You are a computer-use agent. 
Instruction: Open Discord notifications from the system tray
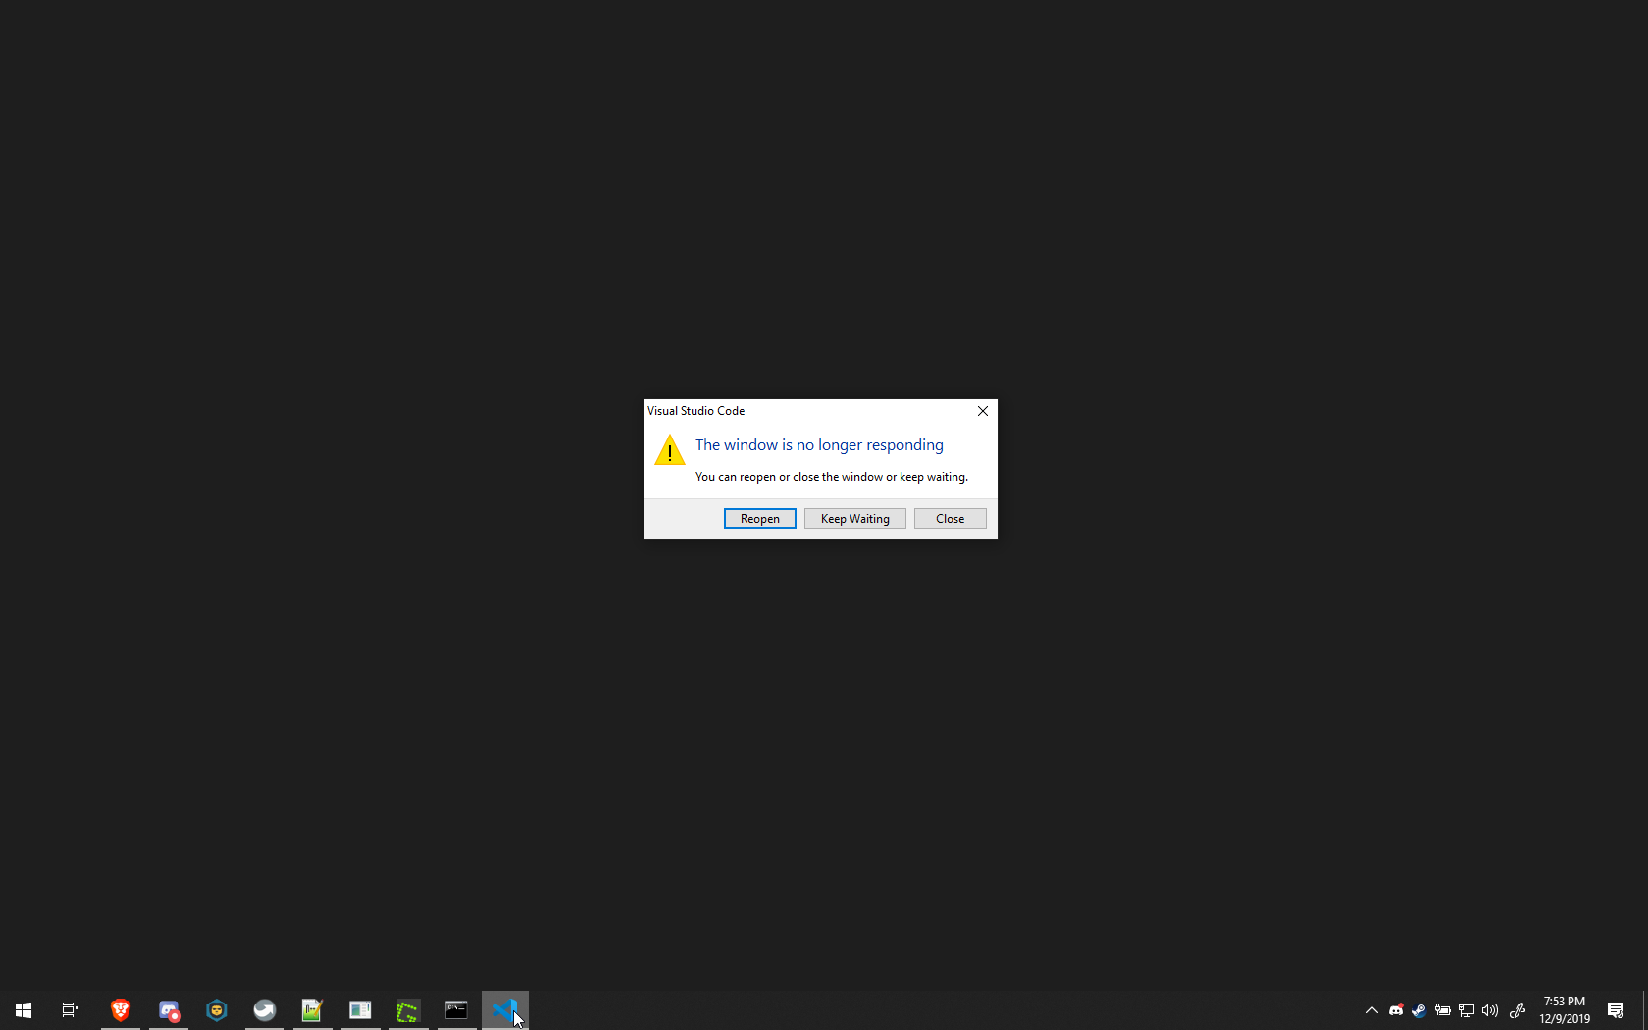[1395, 1010]
